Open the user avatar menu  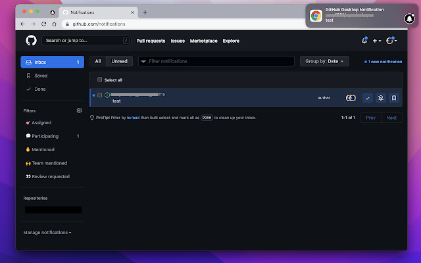391,41
